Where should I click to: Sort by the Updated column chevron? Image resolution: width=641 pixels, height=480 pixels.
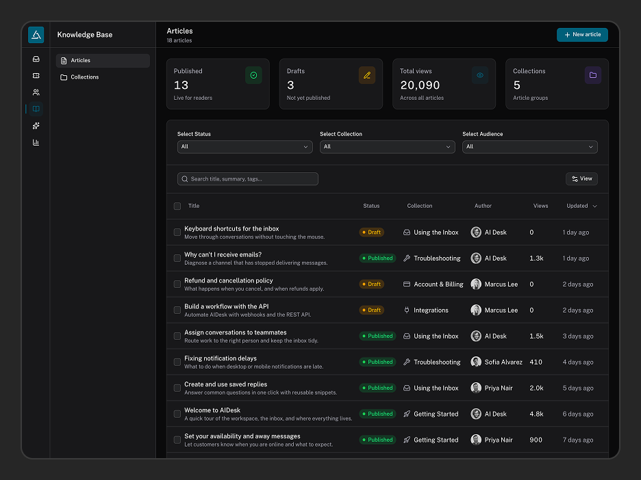click(x=595, y=206)
